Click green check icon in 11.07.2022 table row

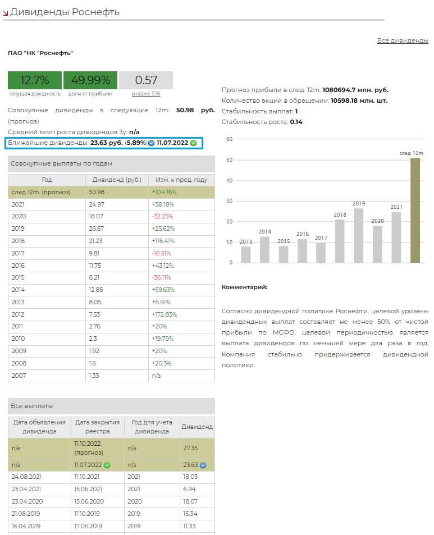107,465
